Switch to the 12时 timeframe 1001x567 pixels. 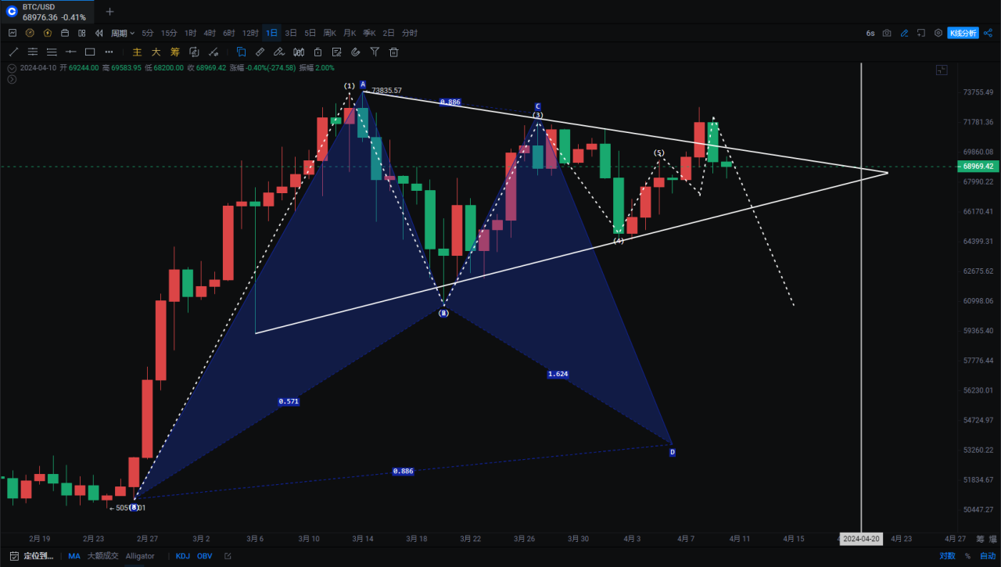pos(250,33)
